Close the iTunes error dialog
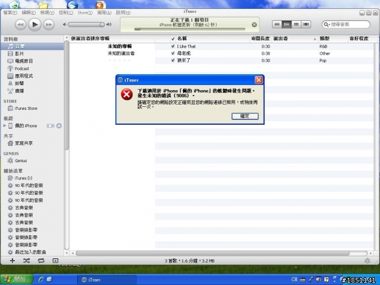Image resolution: width=380 pixels, height=285 pixels. pos(259,80)
